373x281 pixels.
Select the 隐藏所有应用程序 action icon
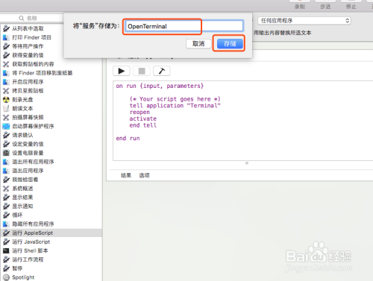pos(6,224)
